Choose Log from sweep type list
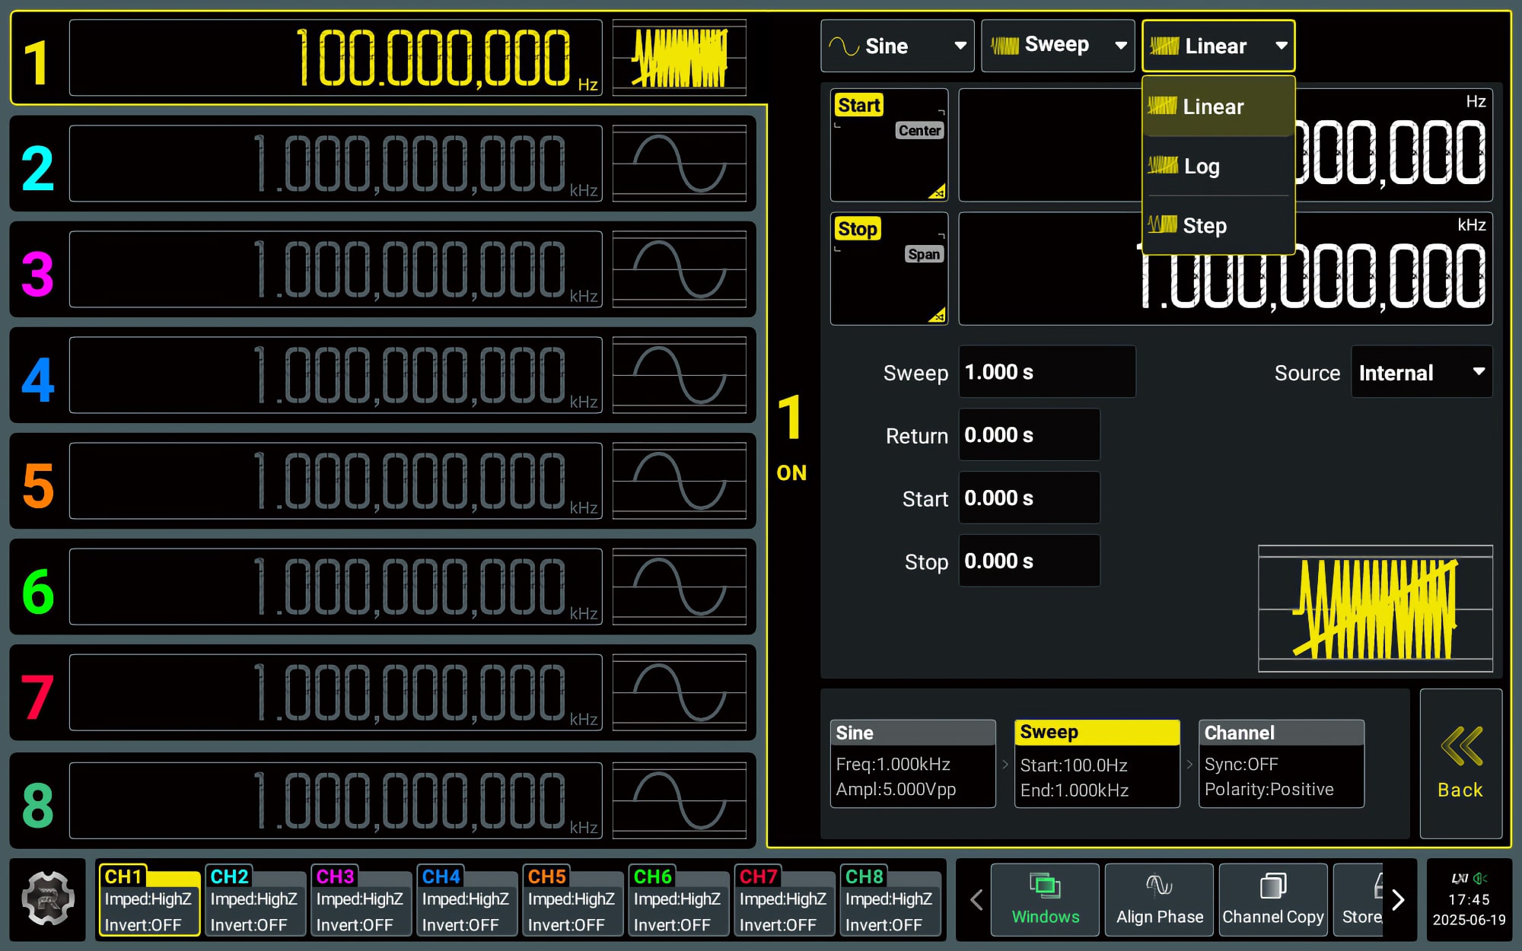The image size is (1522, 951). [x=1218, y=166]
